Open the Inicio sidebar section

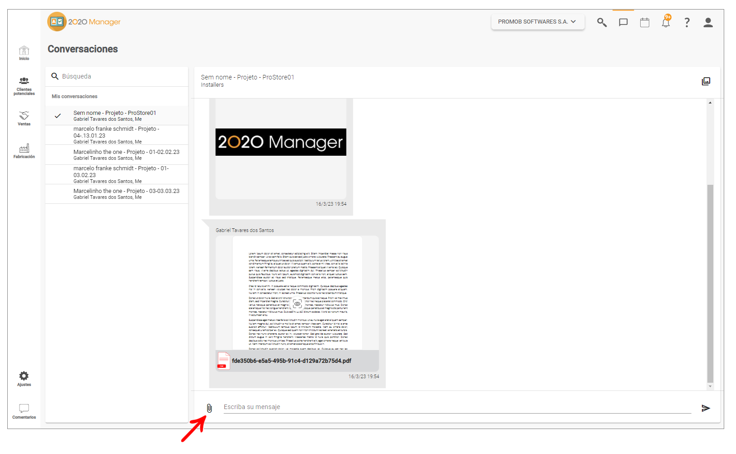pyautogui.click(x=24, y=53)
